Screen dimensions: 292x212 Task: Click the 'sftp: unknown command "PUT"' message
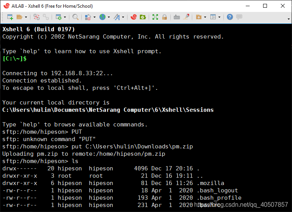49,139
